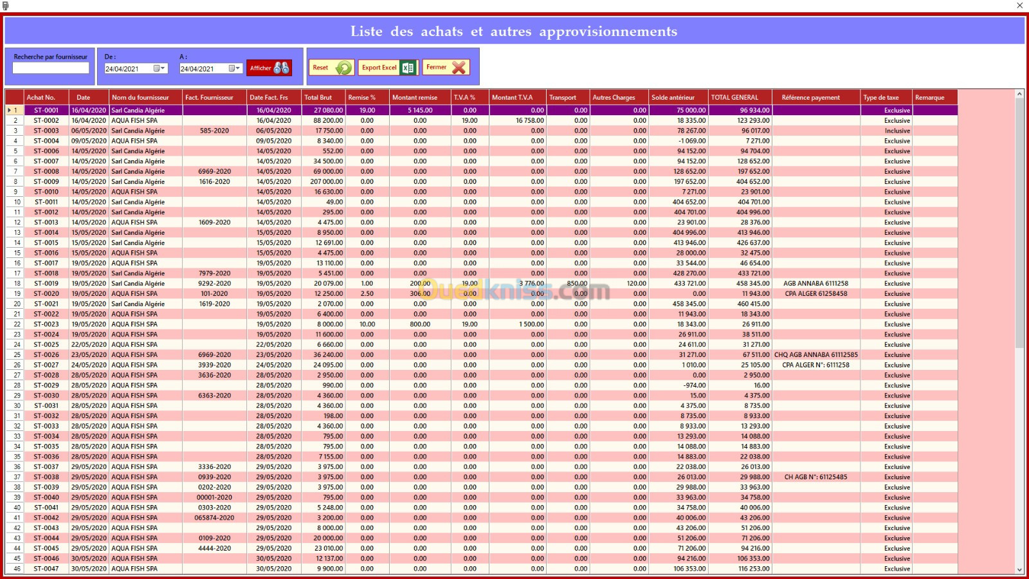The width and height of the screenshot is (1029, 579).
Task: Click the Transport column header
Action: coord(569,97)
